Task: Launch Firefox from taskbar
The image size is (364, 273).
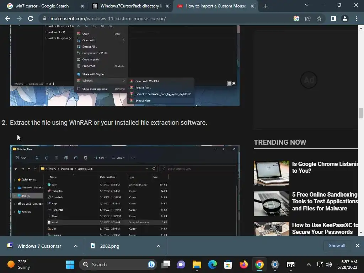Action: point(243,264)
